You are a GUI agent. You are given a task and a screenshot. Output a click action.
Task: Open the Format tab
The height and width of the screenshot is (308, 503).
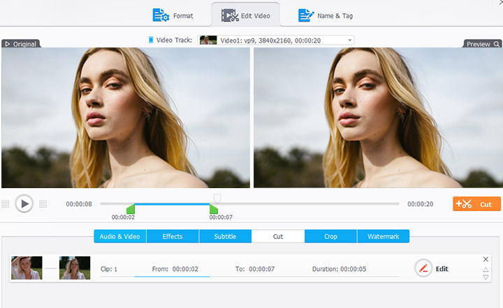click(x=173, y=15)
